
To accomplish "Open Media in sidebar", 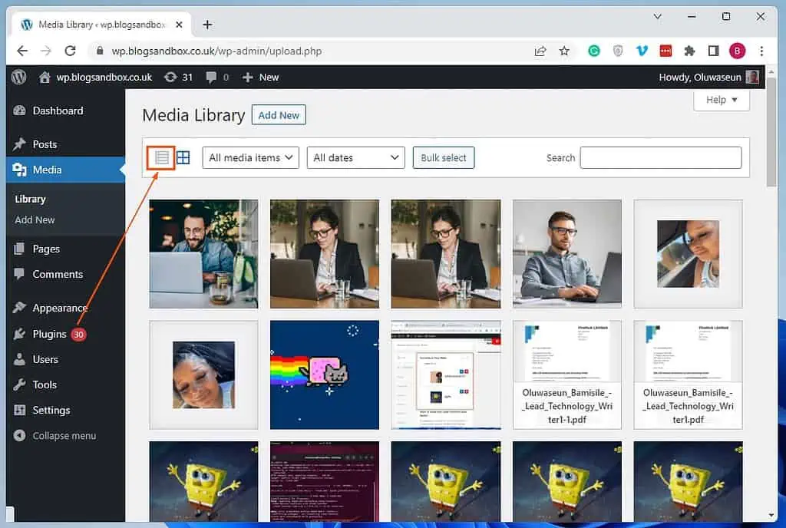I will coord(65,170).
